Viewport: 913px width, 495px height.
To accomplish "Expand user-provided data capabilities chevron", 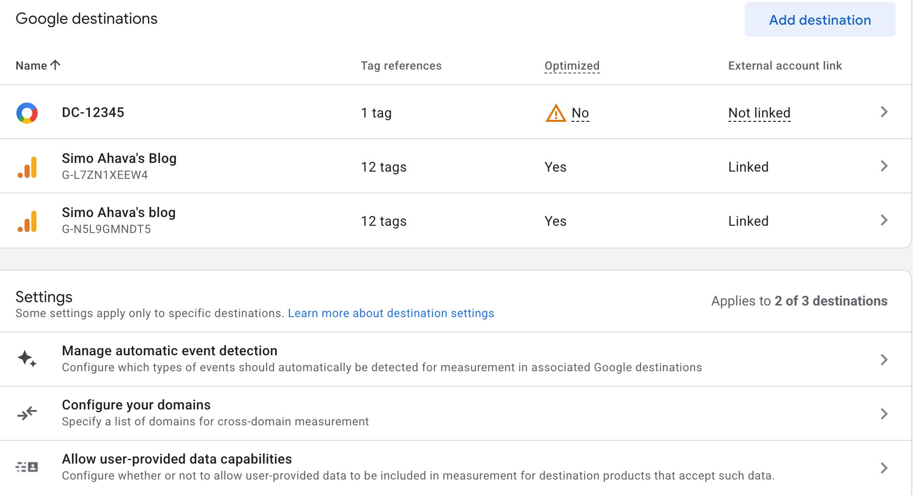I will click(x=884, y=468).
